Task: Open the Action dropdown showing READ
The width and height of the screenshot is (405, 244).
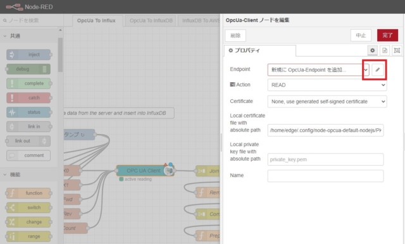Action: click(x=327, y=85)
